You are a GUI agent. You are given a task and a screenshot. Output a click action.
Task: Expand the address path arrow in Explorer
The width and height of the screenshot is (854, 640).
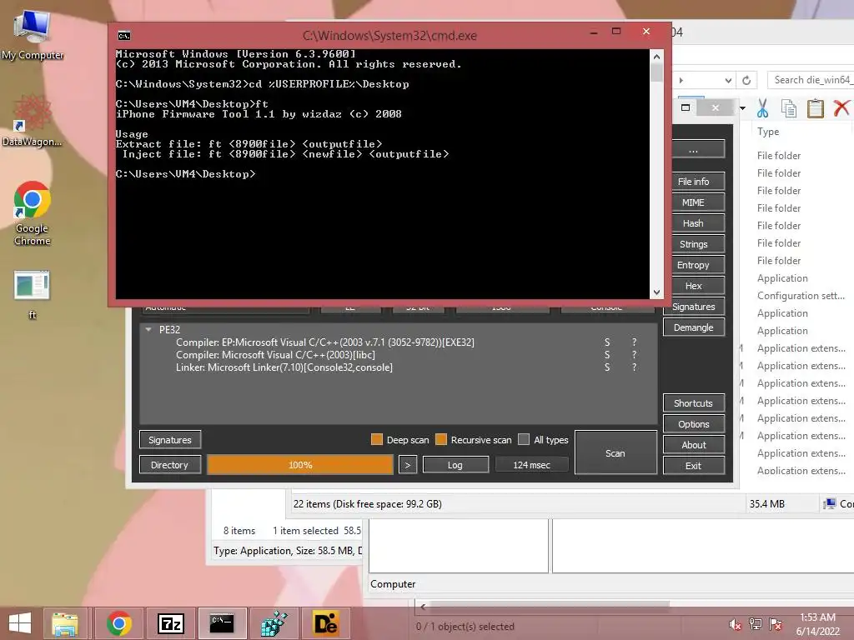(681, 81)
